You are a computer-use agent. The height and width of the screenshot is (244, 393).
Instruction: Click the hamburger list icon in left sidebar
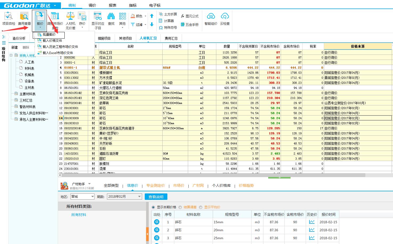[x=4, y=43]
